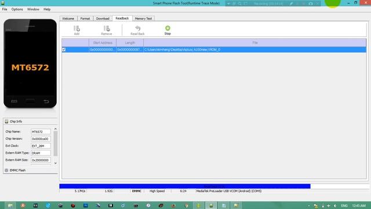Open the recording bar dropdown arrow

[x=228, y=3]
